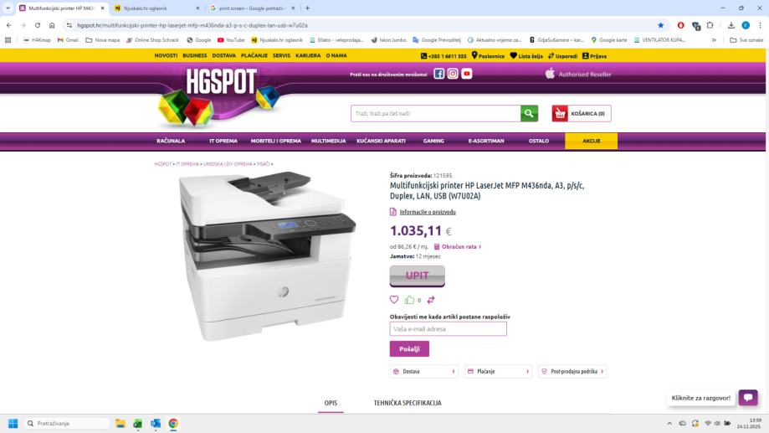Expand the Plaćanje section
The height and width of the screenshot is (433, 769).
[x=498, y=371]
